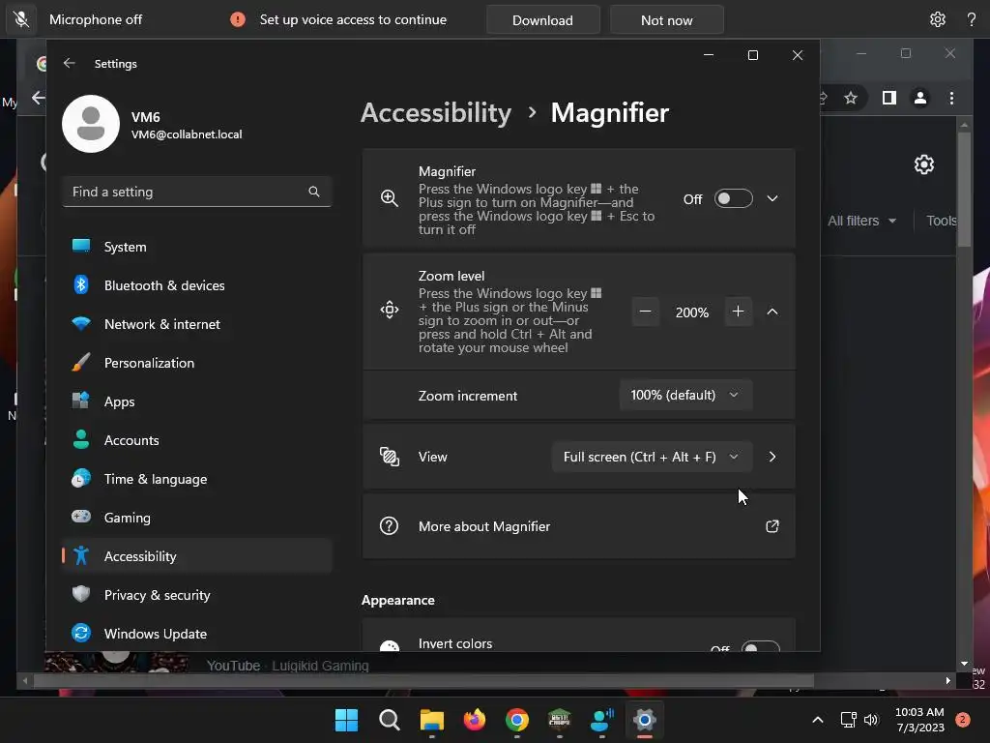Open Chrome three-dot menu

coord(951,98)
